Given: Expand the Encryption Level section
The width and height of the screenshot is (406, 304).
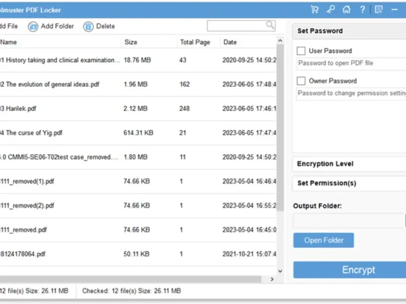Looking at the screenshot, I should click(x=349, y=164).
